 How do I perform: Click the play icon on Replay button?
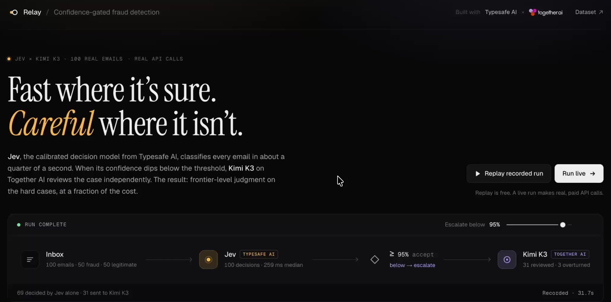pyautogui.click(x=477, y=174)
